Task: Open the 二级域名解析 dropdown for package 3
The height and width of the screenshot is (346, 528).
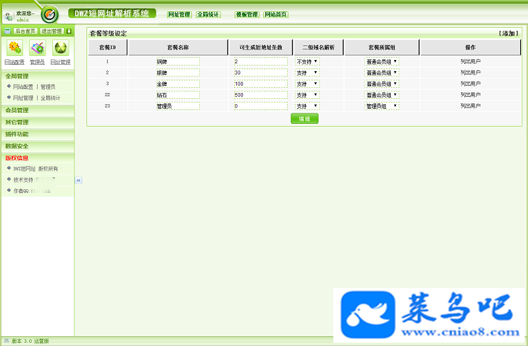Action: [307, 84]
